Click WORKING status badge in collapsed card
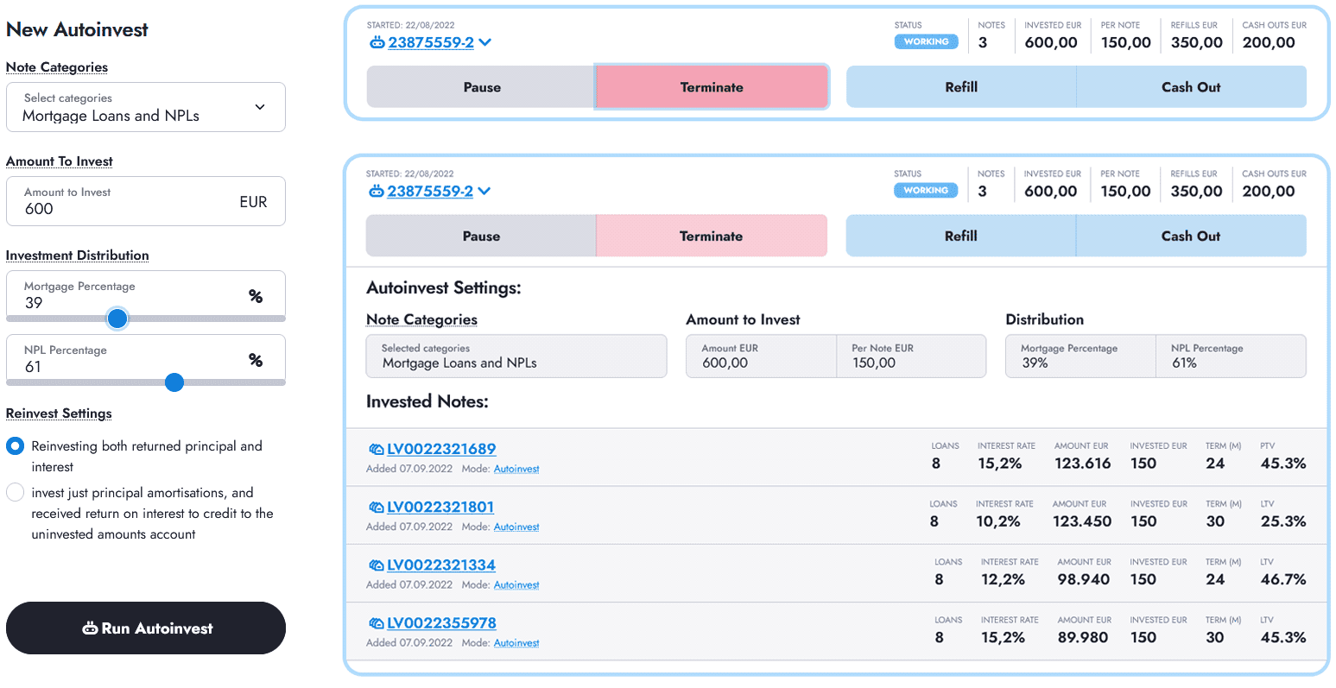Screen dimensions: 1336x688 click(x=926, y=41)
